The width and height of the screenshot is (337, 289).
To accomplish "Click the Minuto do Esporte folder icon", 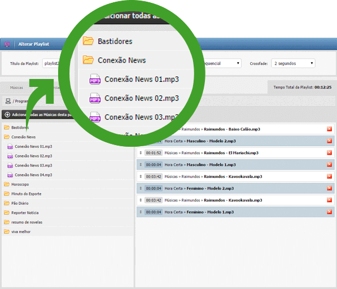I will (7, 194).
